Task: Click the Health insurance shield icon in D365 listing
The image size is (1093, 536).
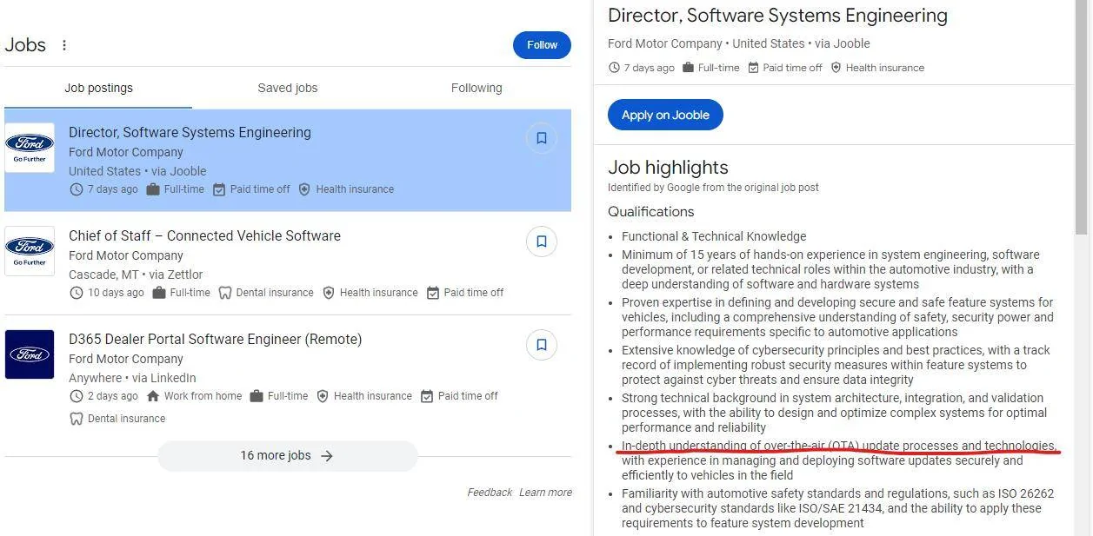Action: click(323, 396)
